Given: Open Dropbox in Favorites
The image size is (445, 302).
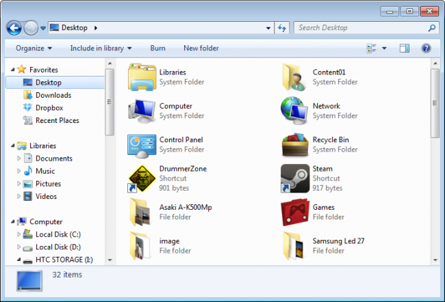Looking at the screenshot, I should pos(49,108).
